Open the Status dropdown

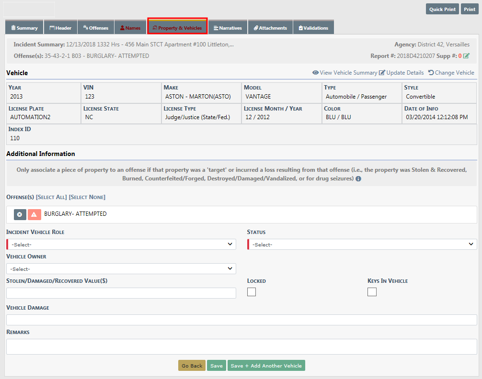tap(362, 245)
